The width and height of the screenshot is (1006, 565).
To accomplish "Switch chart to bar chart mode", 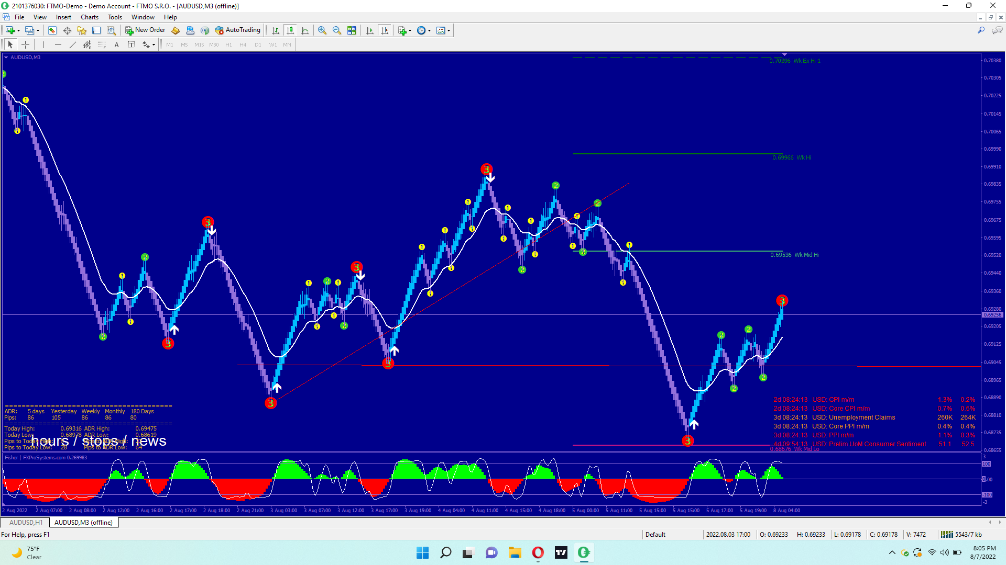I will [x=276, y=30].
